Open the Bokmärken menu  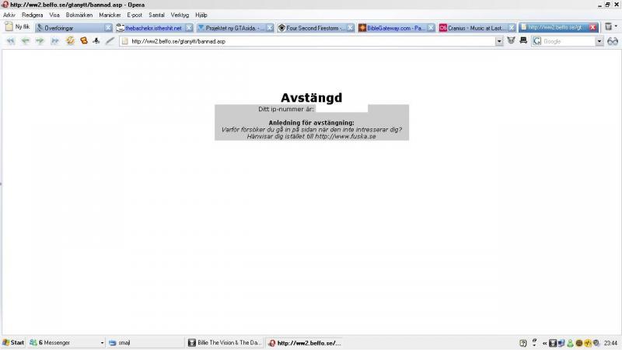click(x=79, y=15)
